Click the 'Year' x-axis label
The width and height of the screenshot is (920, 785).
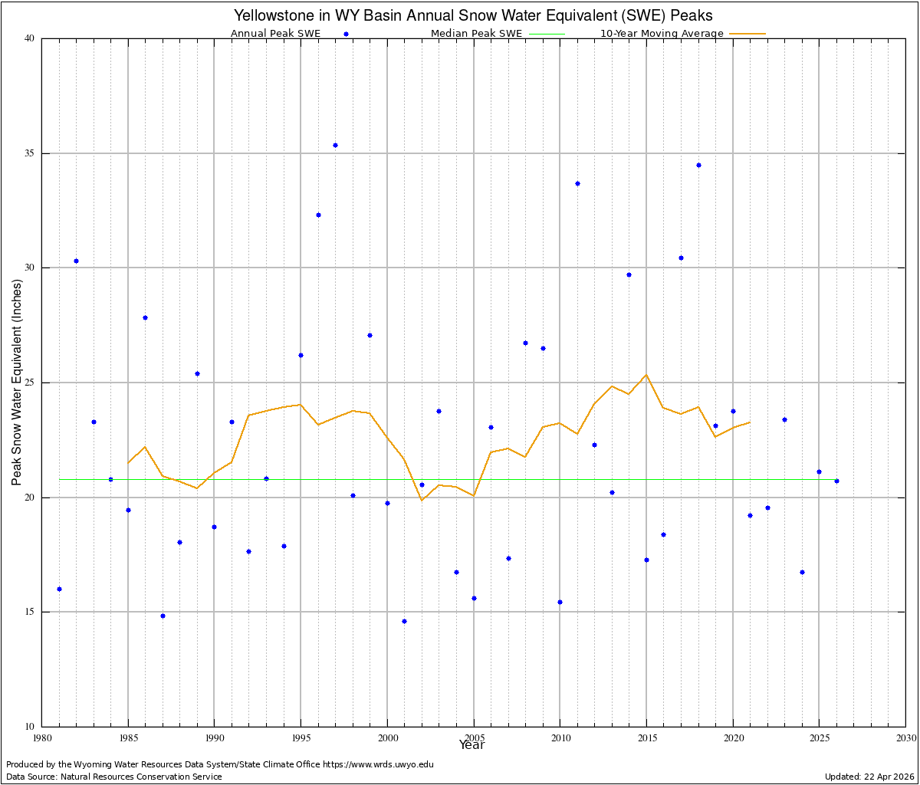(472, 744)
